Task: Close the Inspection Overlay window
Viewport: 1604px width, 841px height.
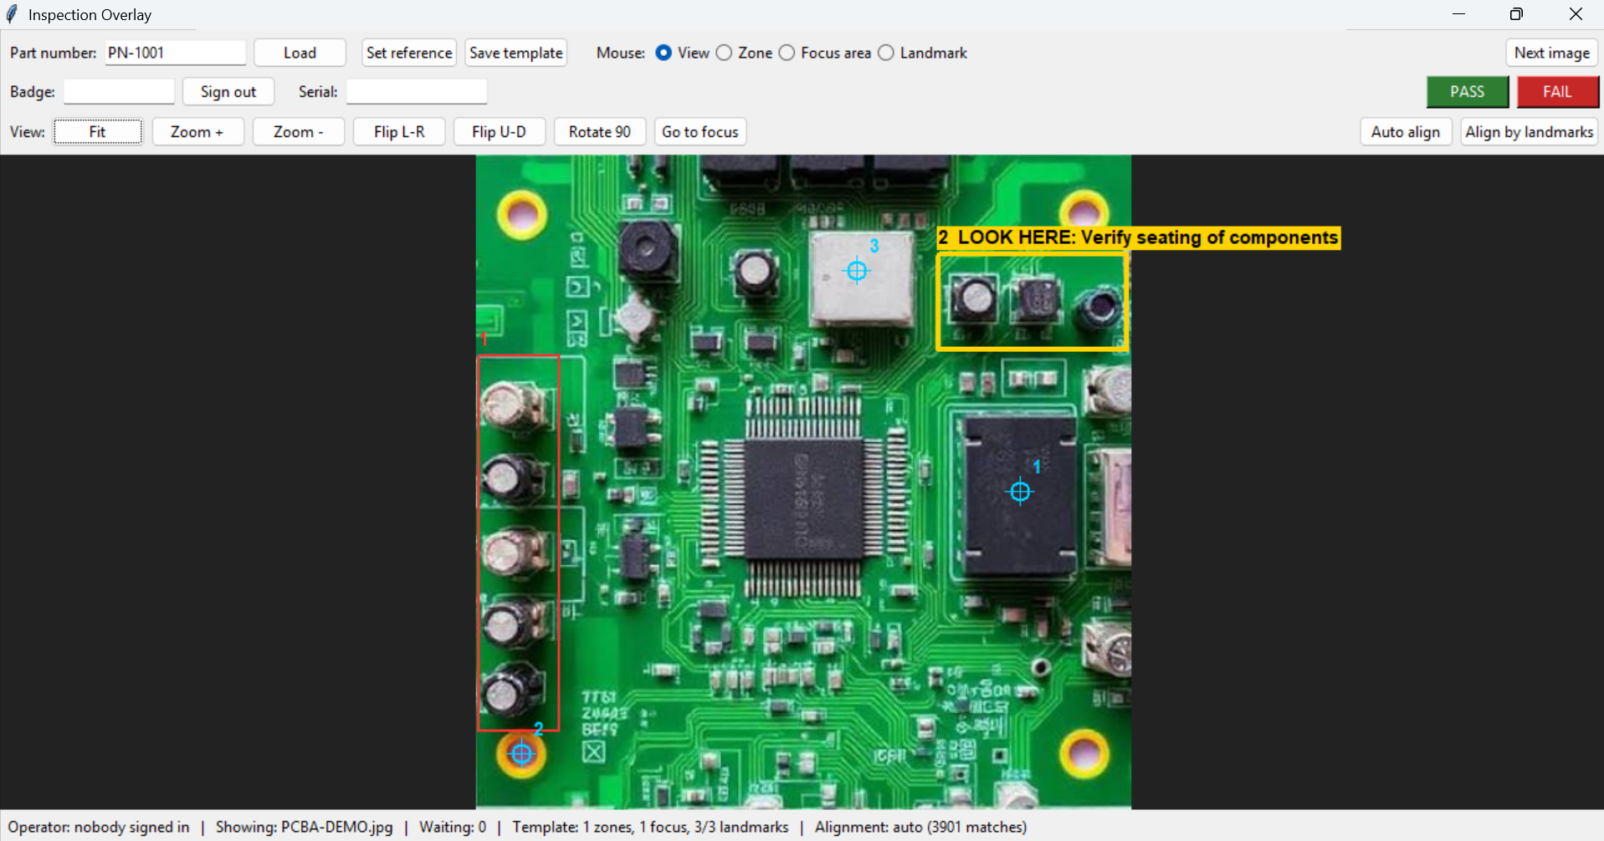Action: (x=1576, y=14)
